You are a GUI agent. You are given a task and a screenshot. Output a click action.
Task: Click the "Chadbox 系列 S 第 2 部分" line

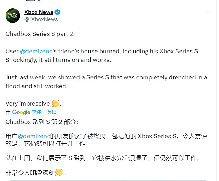pos(42,122)
